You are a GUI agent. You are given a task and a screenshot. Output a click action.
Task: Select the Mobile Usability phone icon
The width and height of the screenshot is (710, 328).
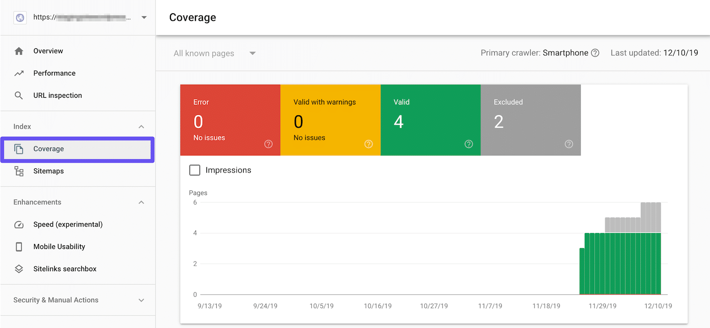pyautogui.click(x=19, y=246)
